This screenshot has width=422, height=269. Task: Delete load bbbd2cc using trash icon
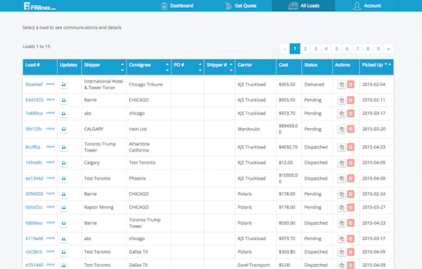click(350, 207)
